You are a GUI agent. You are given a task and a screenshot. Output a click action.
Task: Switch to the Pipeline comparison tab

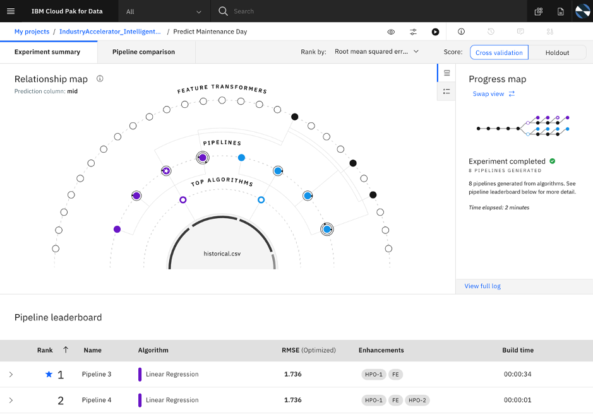(147, 52)
